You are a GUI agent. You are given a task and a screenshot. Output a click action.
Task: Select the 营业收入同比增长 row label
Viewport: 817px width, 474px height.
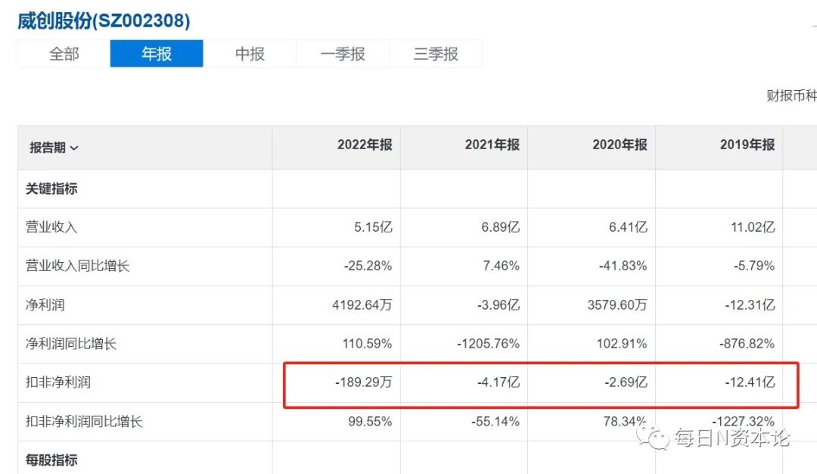tap(77, 266)
